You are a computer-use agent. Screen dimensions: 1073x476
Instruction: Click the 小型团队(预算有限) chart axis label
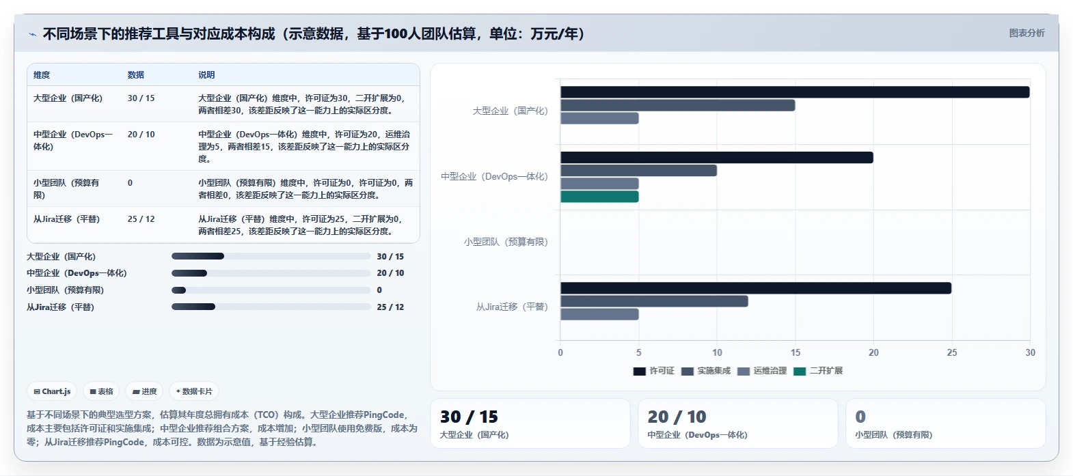tap(506, 242)
